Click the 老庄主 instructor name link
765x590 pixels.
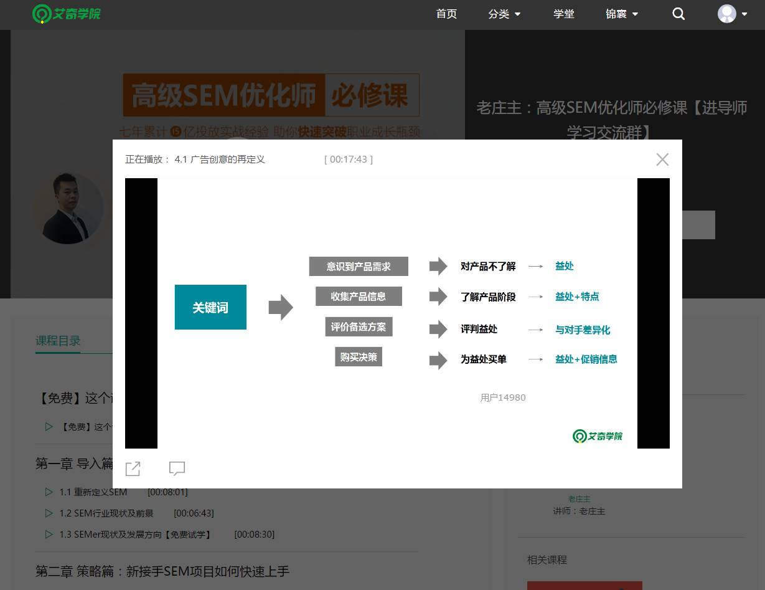coord(579,499)
